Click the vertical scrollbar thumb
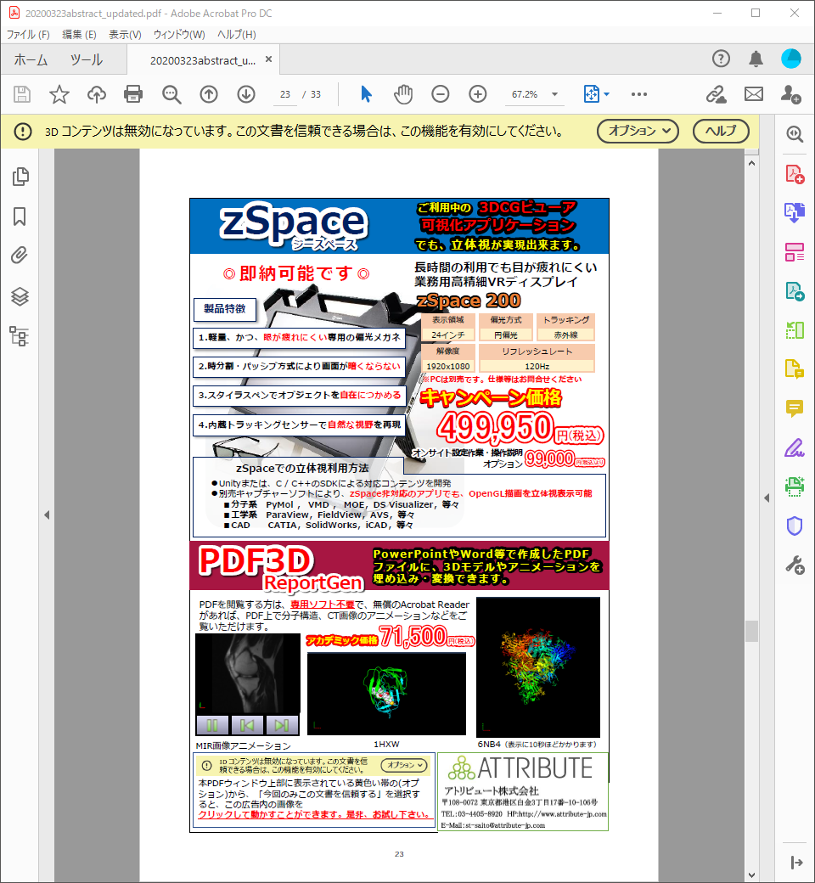815x883 pixels. point(751,631)
